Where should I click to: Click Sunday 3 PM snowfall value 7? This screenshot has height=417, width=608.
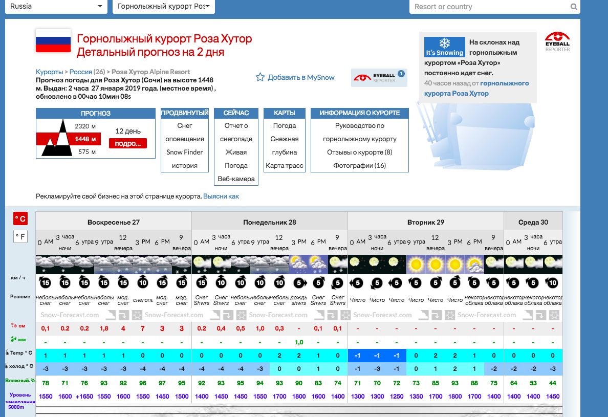tap(143, 328)
